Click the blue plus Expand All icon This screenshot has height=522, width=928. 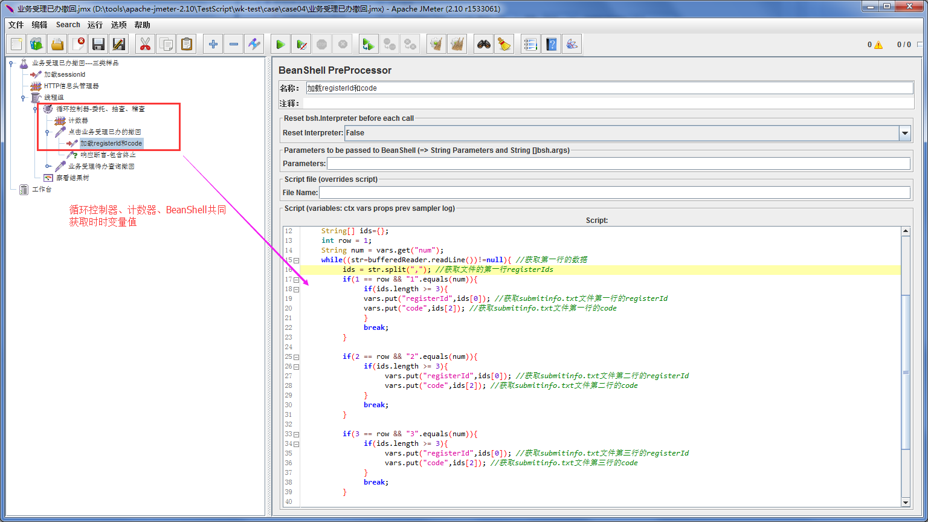[x=213, y=44]
